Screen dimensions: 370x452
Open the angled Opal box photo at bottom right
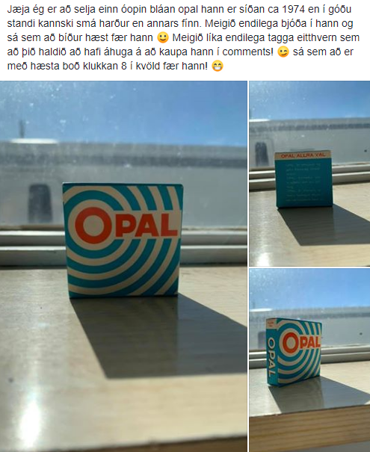coord(309,360)
